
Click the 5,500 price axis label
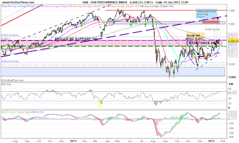point(232,64)
